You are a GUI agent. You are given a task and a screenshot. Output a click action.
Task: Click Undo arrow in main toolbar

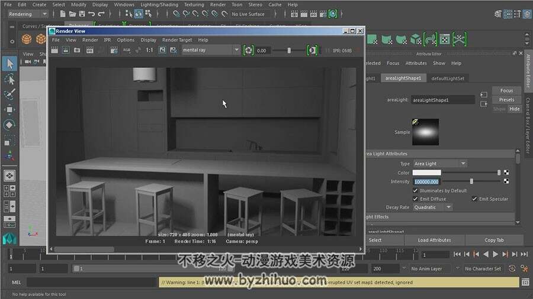(91, 14)
